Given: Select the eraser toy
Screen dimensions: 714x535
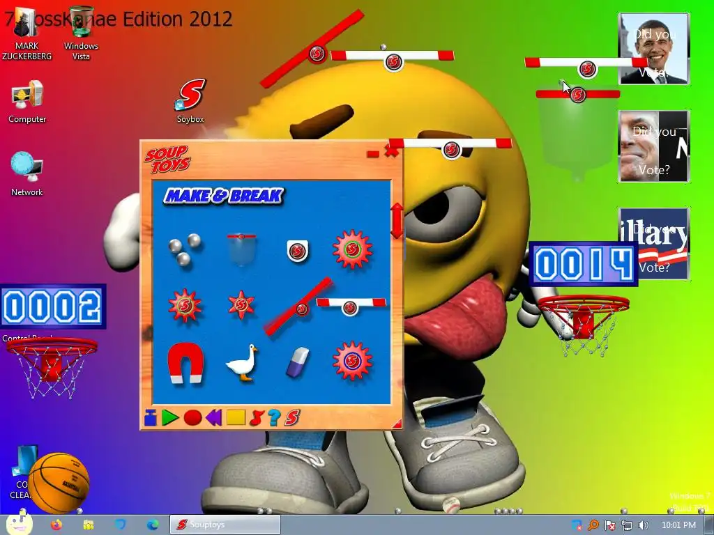Looking at the screenshot, I should (x=297, y=362).
